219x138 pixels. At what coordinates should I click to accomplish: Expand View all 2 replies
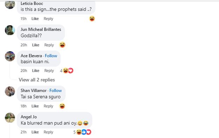click(x=37, y=80)
